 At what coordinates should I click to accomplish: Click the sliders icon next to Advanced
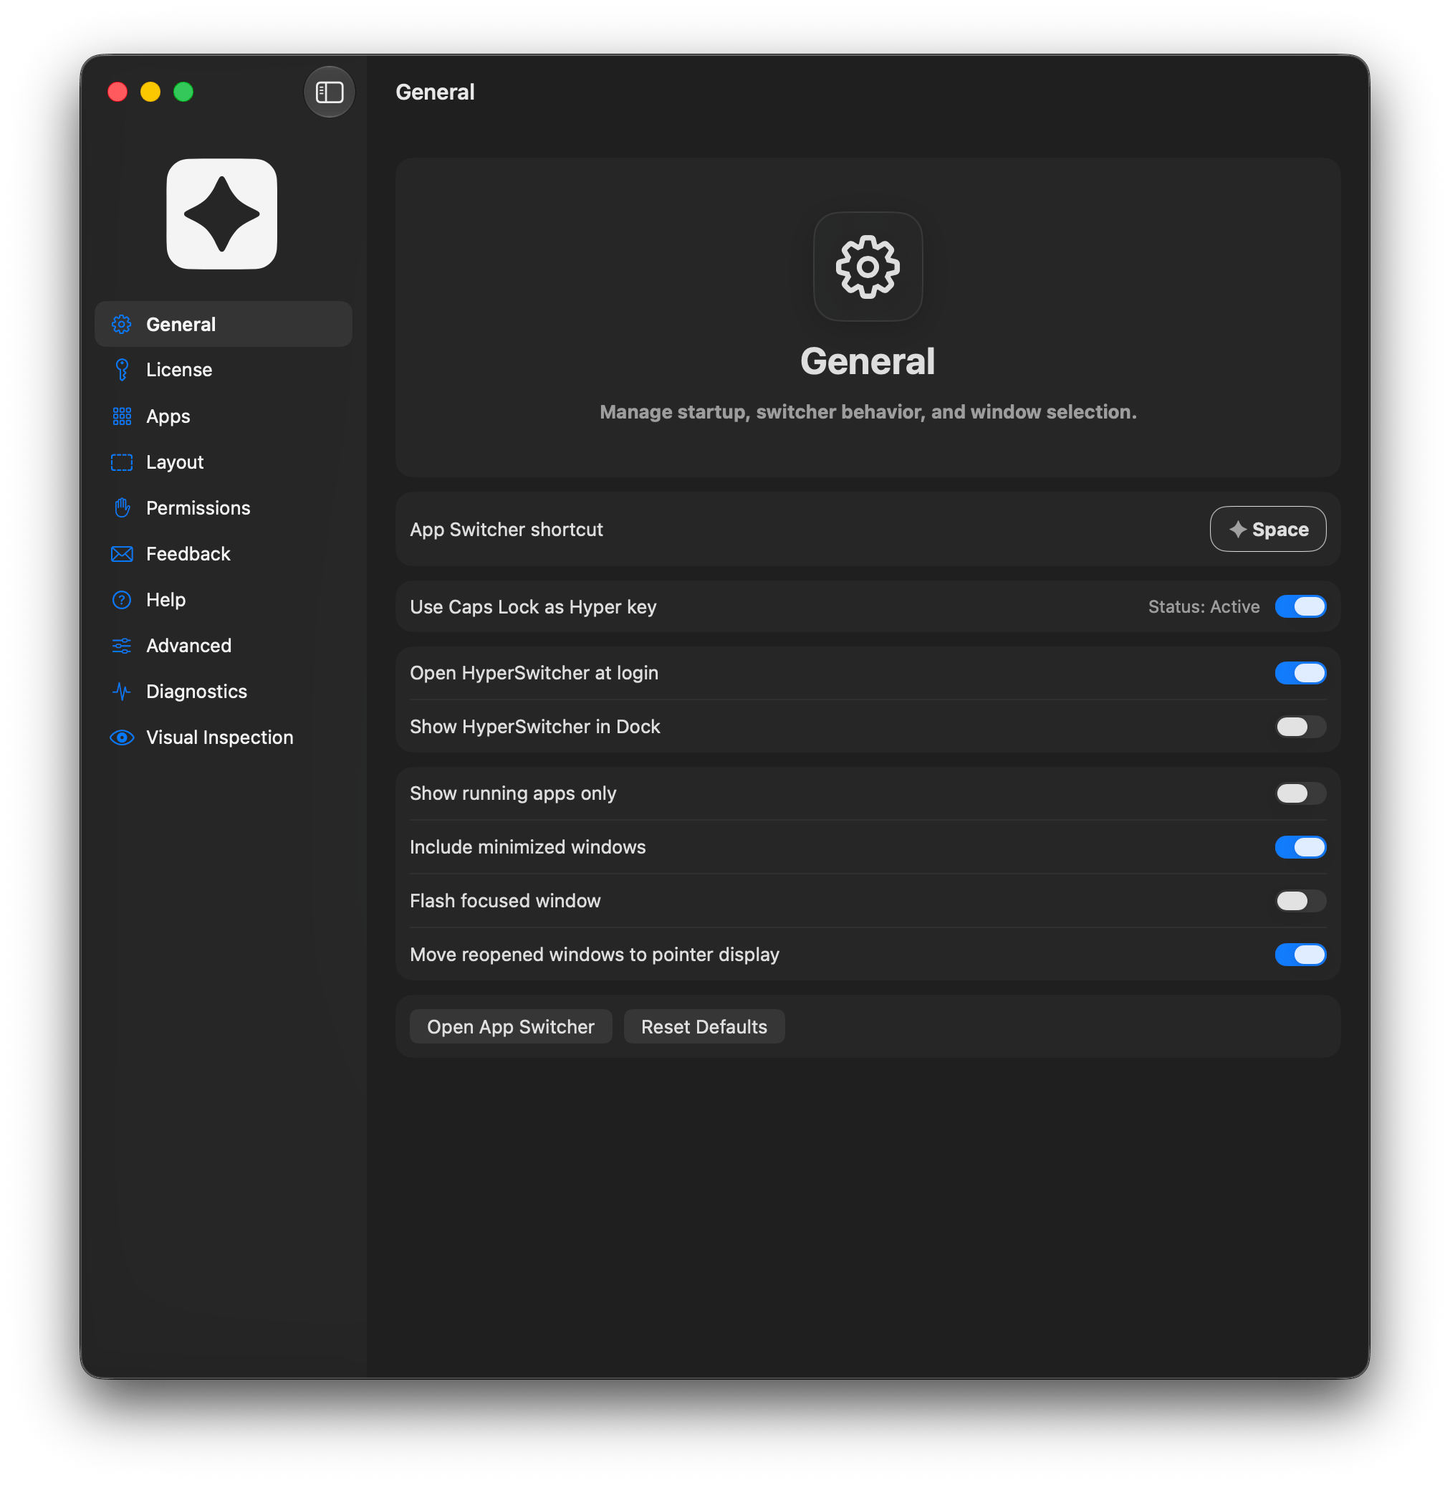(x=122, y=646)
